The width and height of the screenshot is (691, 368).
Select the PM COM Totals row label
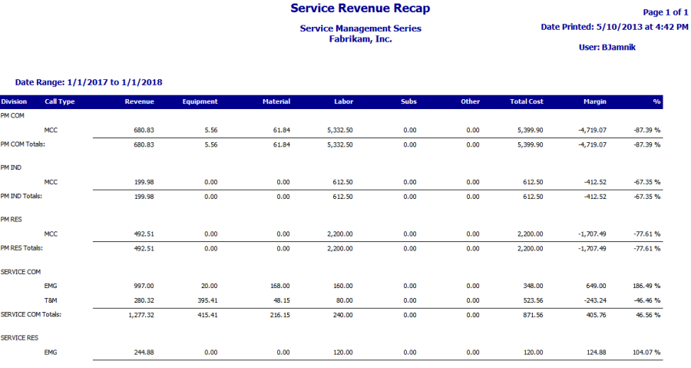click(x=22, y=144)
